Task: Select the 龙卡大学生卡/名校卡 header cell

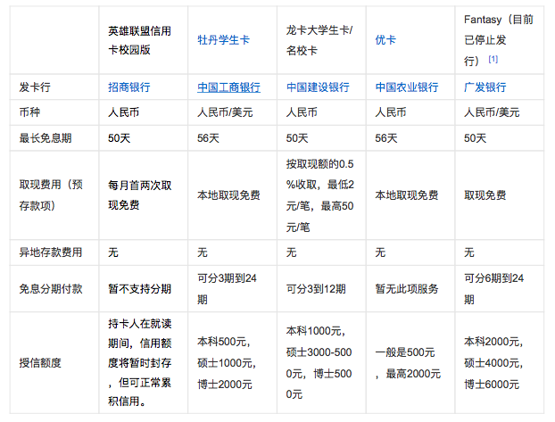Action: pyautogui.click(x=319, y=40)
